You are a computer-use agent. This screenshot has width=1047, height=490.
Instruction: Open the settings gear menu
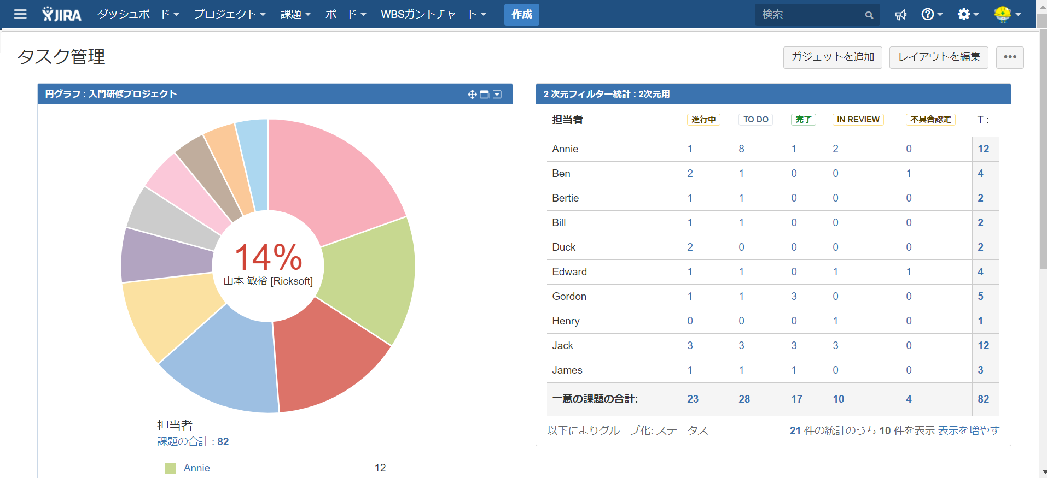[x=968, y=14]
